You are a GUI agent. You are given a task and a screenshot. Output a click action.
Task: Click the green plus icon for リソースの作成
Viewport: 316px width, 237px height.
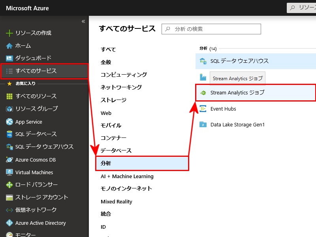click(x=9, y=33)
